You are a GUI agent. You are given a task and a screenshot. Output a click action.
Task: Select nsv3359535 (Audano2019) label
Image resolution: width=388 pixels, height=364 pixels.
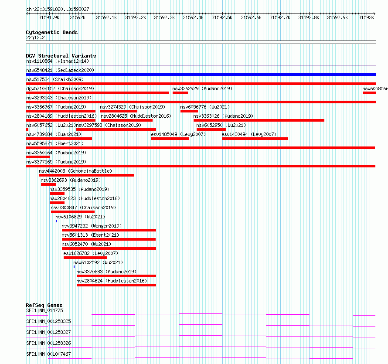click(79, 189)
